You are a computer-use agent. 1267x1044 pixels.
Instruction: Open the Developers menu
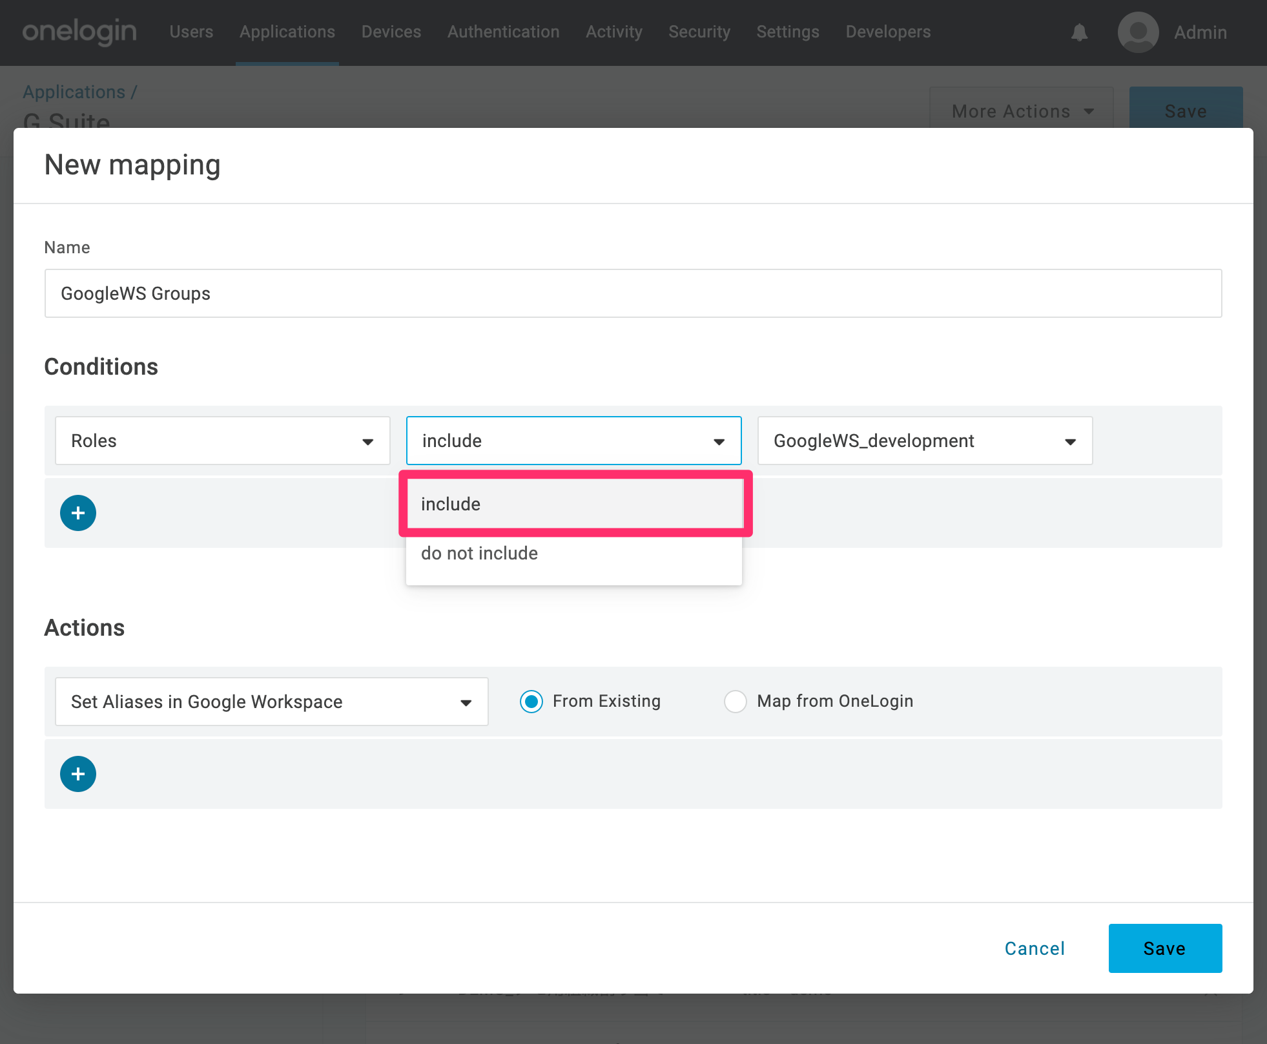click(x=889, y=32)
